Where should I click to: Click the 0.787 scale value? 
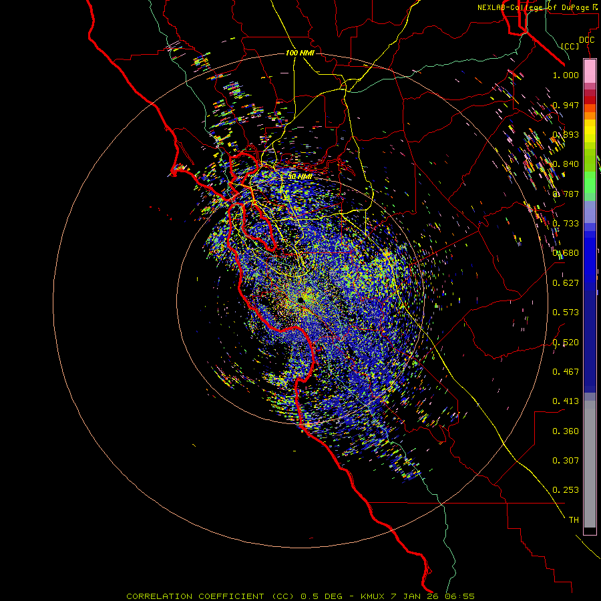[566, 194]
